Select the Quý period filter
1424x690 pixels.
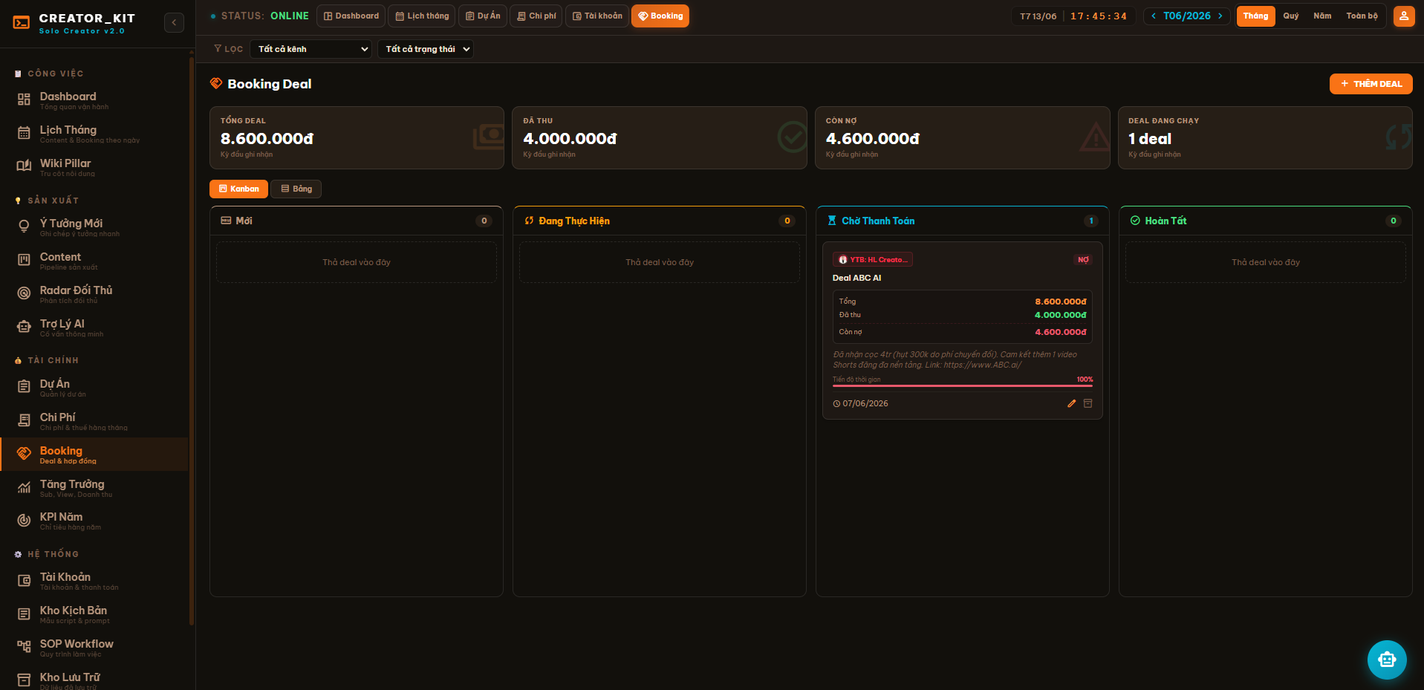point(1291,16)
